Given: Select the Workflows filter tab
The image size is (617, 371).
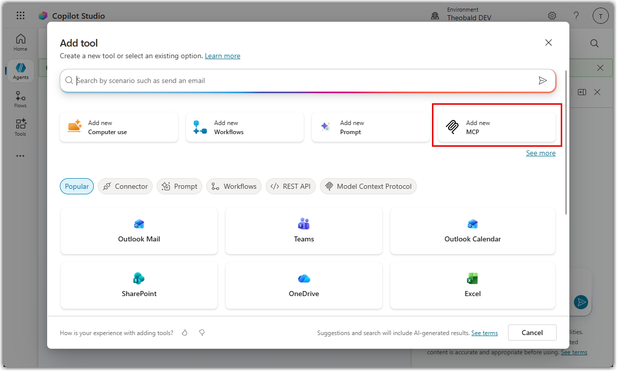Looking at the screenshot, I should [234, 186].
